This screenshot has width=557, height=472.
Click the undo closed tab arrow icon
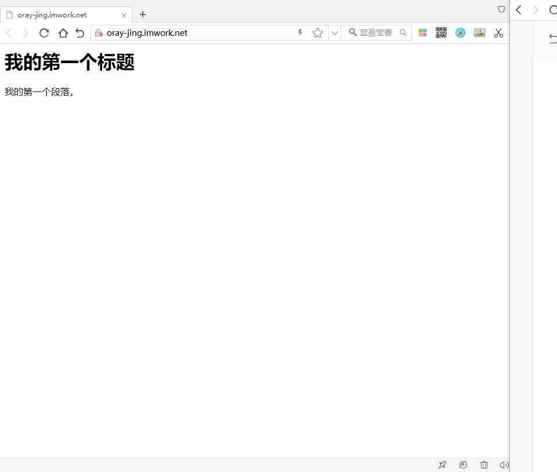(x=80, y=33)
